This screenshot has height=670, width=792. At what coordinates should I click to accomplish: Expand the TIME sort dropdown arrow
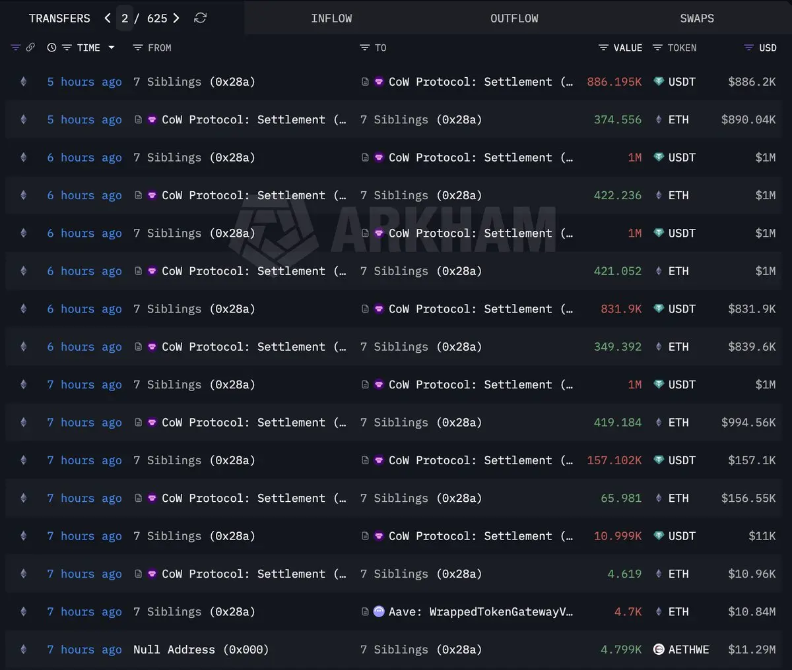point(112,47)
